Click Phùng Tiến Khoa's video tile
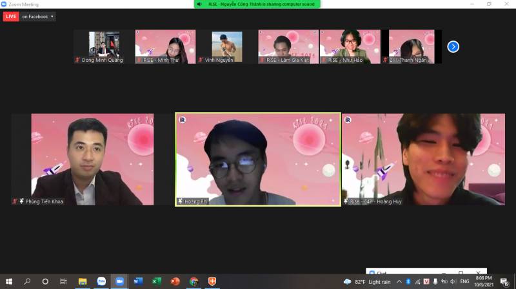Screen dimensions: 516x289 tap(83, 160)
